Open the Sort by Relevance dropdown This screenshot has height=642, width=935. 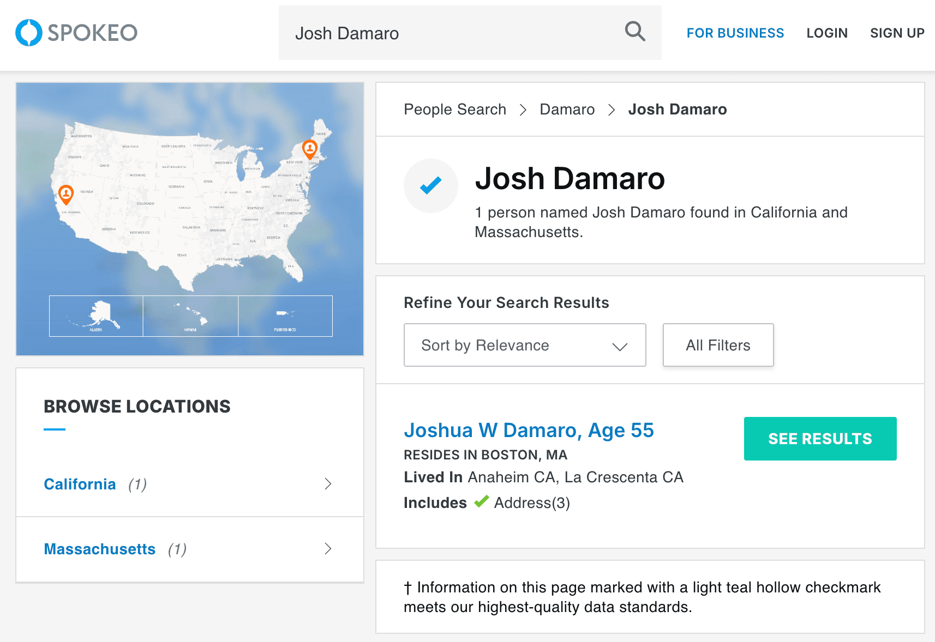coord(525,345)
